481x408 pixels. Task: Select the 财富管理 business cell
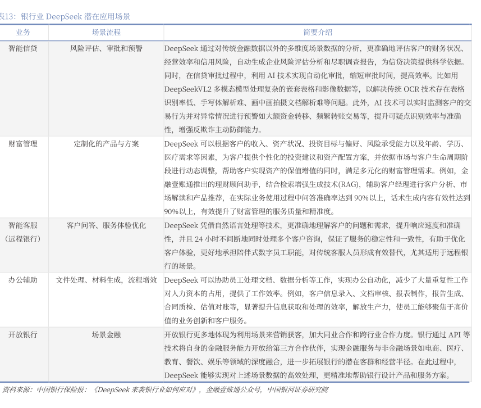click(23, 144)
